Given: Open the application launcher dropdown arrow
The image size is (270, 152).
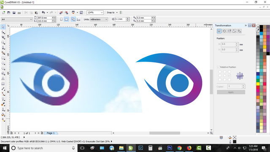Looking at the screenshot, I should [77, 13].
